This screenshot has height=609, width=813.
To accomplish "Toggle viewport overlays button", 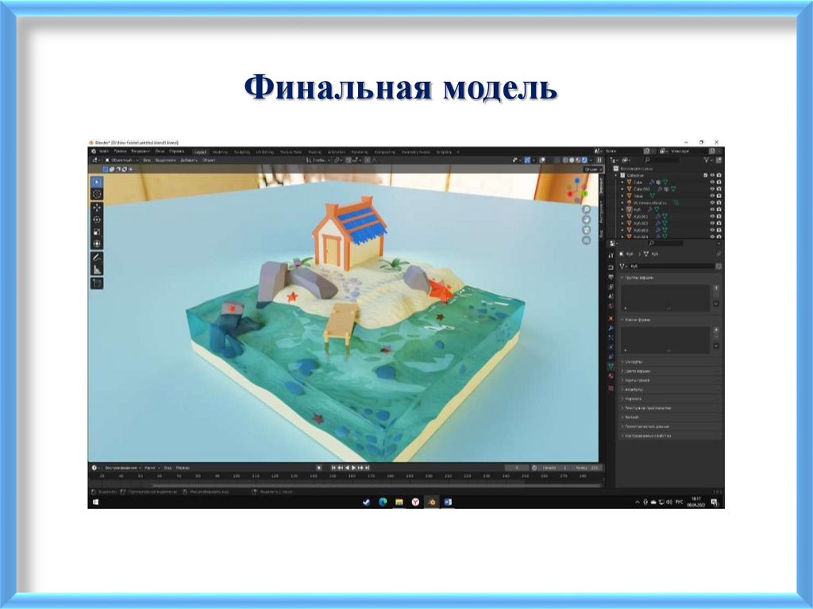I will point(542,160).
